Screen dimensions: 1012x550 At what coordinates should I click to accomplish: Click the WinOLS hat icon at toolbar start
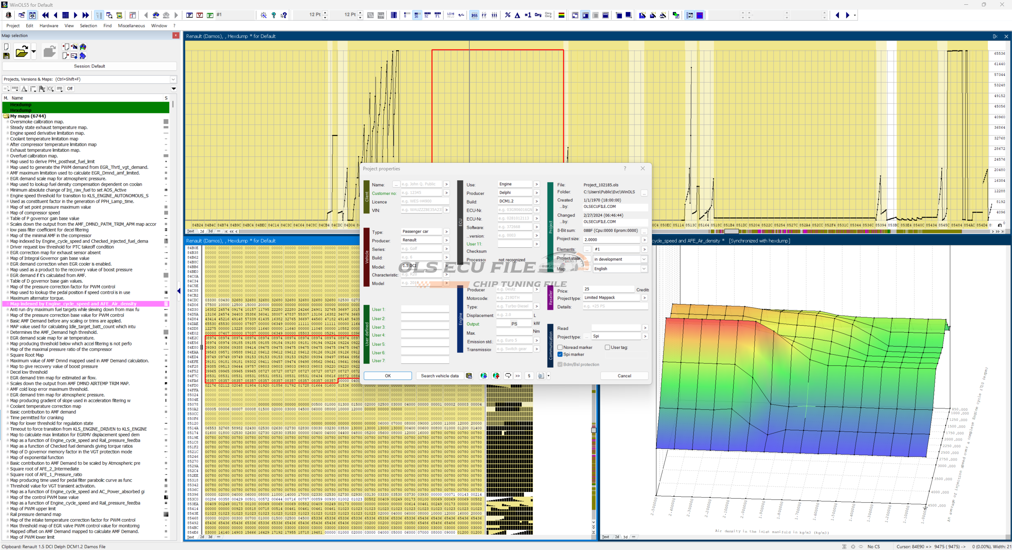pyautogui.click(x=9, y=15)
